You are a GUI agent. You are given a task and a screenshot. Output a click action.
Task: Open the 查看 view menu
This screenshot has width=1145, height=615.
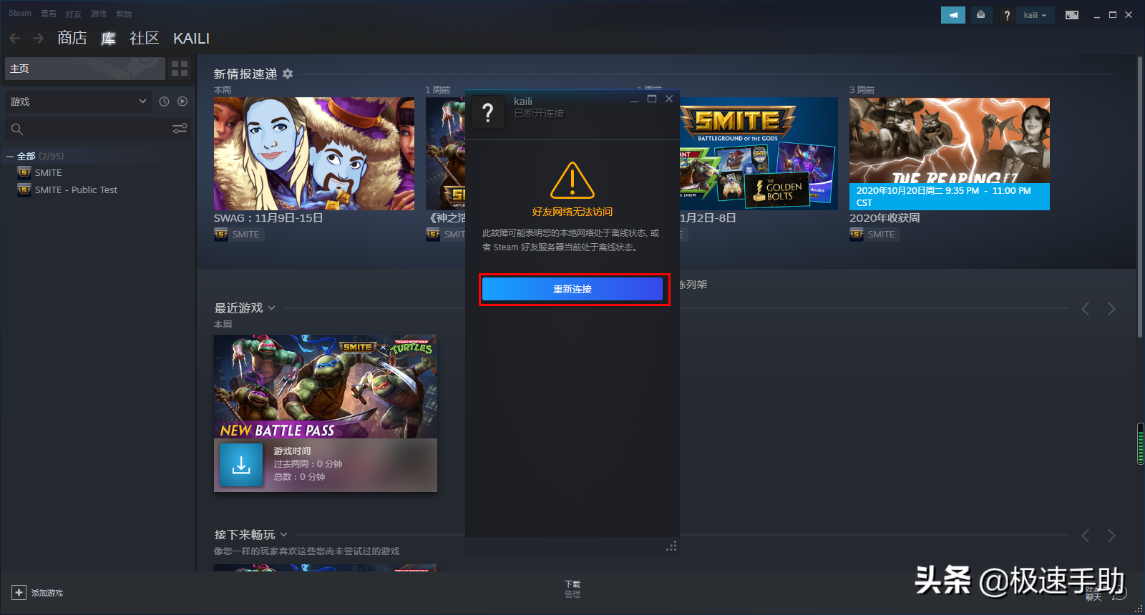(x=49, y=14)
